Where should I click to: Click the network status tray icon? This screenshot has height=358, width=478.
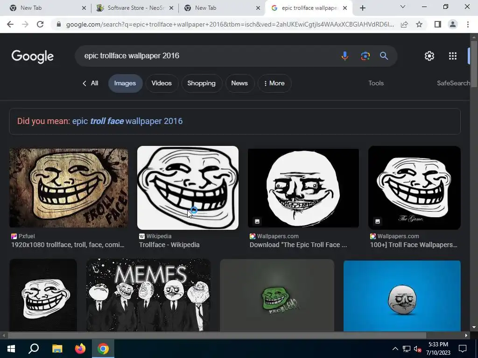click(x=407, y=349)
